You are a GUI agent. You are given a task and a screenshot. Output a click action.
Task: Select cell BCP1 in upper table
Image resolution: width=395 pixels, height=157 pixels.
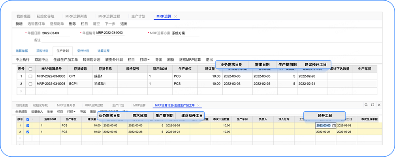80,84
